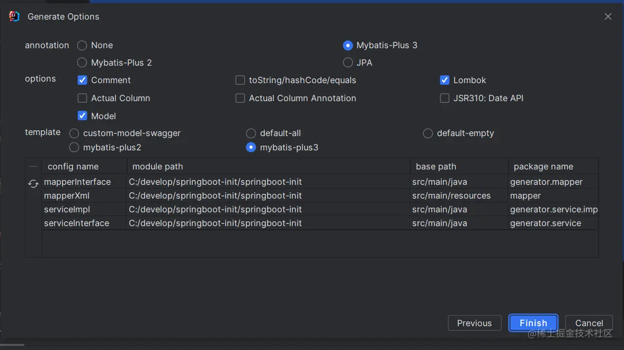
Task: Select the mapperXml row in config table
Action: click(320, 196)
